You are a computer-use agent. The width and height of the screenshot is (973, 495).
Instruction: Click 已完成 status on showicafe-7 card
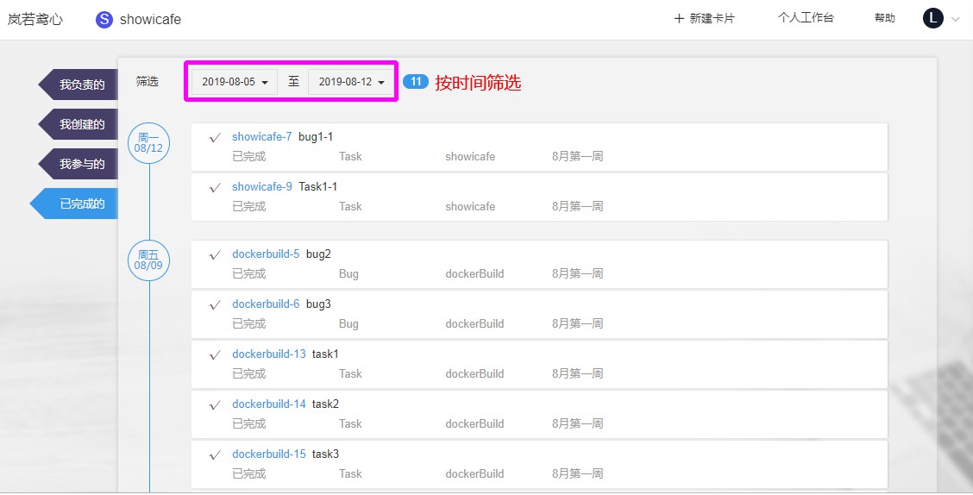pos(248,156)
